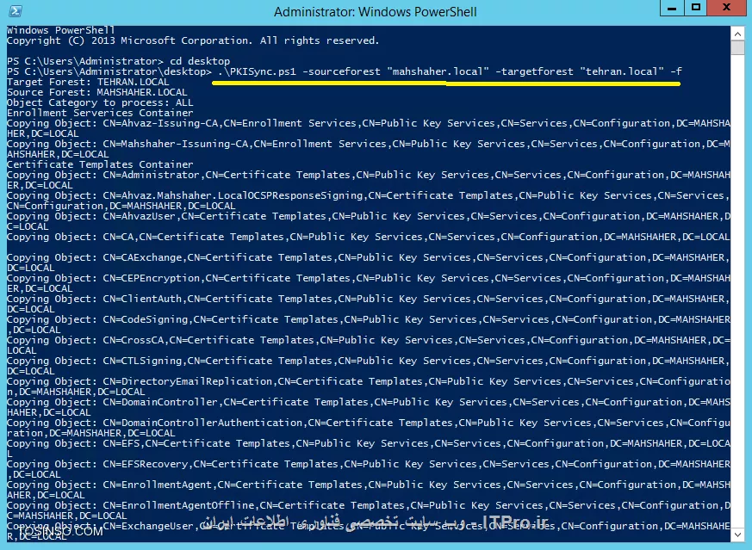The height and width of the screenshot is (550, 752).
Task: Click 'Object Category to process: ALL' line
Action: (100, 102)
